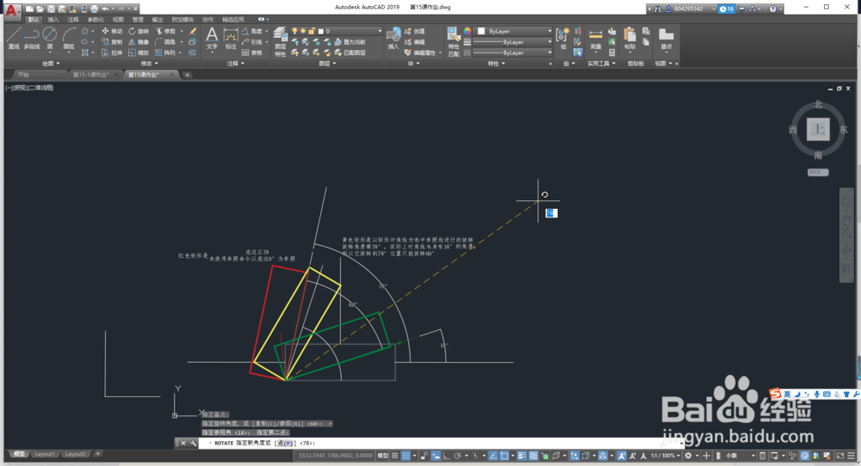Open the lineweight ByLayer dropdown
Screen dimensions: 861x466
pyautogui.click(x=512, y=42)
